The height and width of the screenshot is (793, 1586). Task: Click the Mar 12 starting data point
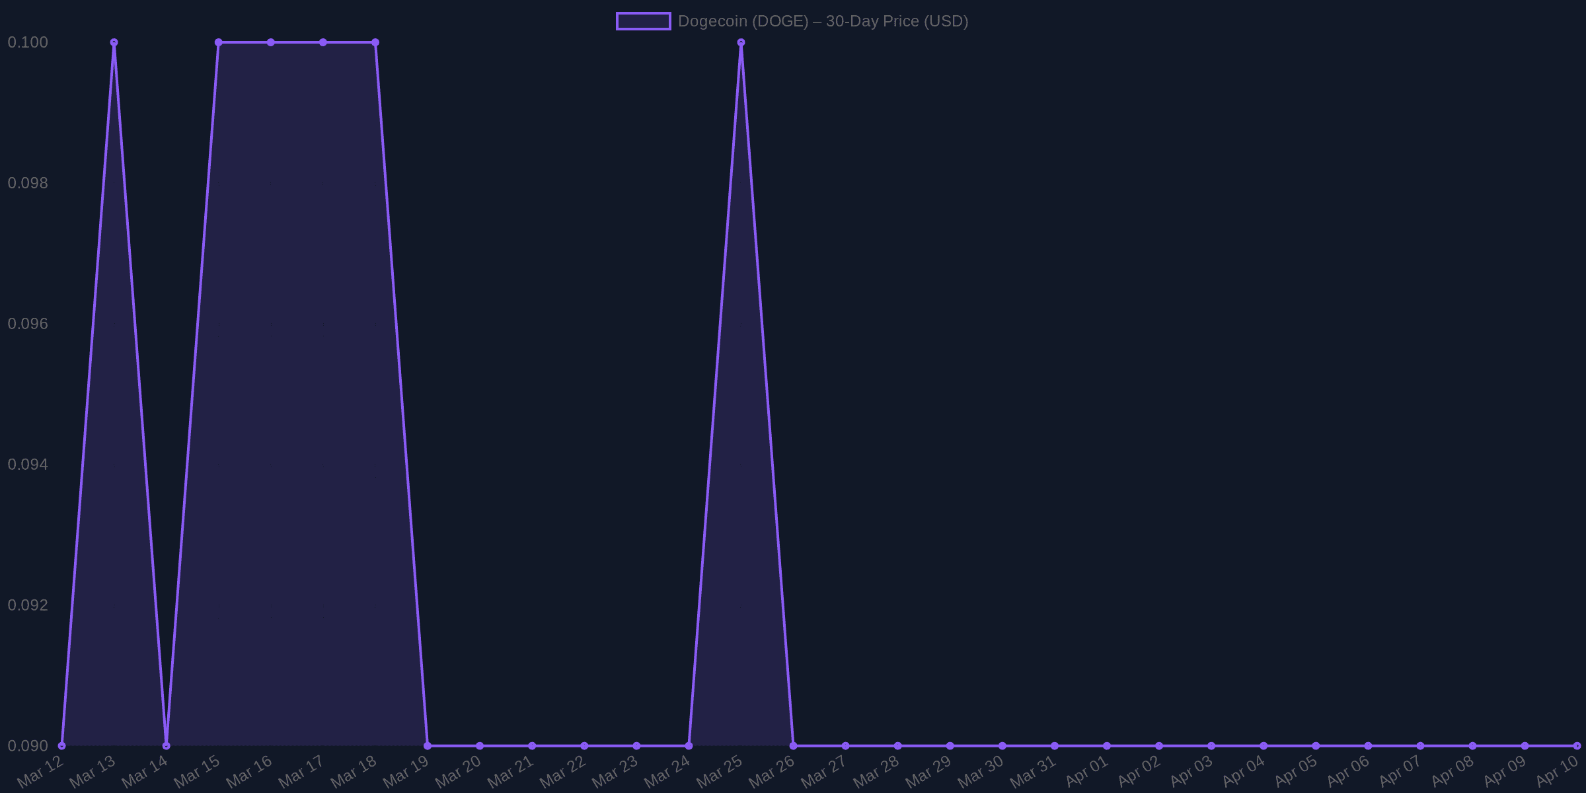click(x=62, y=745)
